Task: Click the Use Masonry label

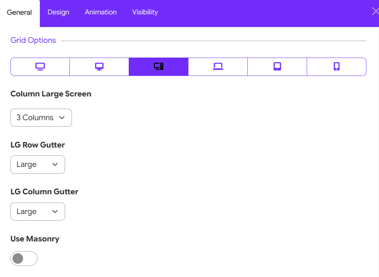Action: coord(35,239)
